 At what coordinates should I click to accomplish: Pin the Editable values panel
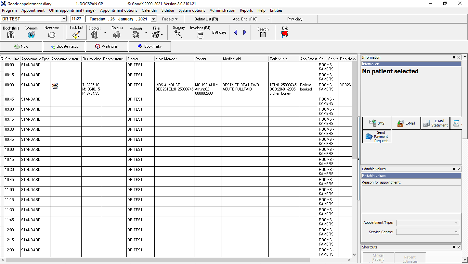click(x=454, y=169)
